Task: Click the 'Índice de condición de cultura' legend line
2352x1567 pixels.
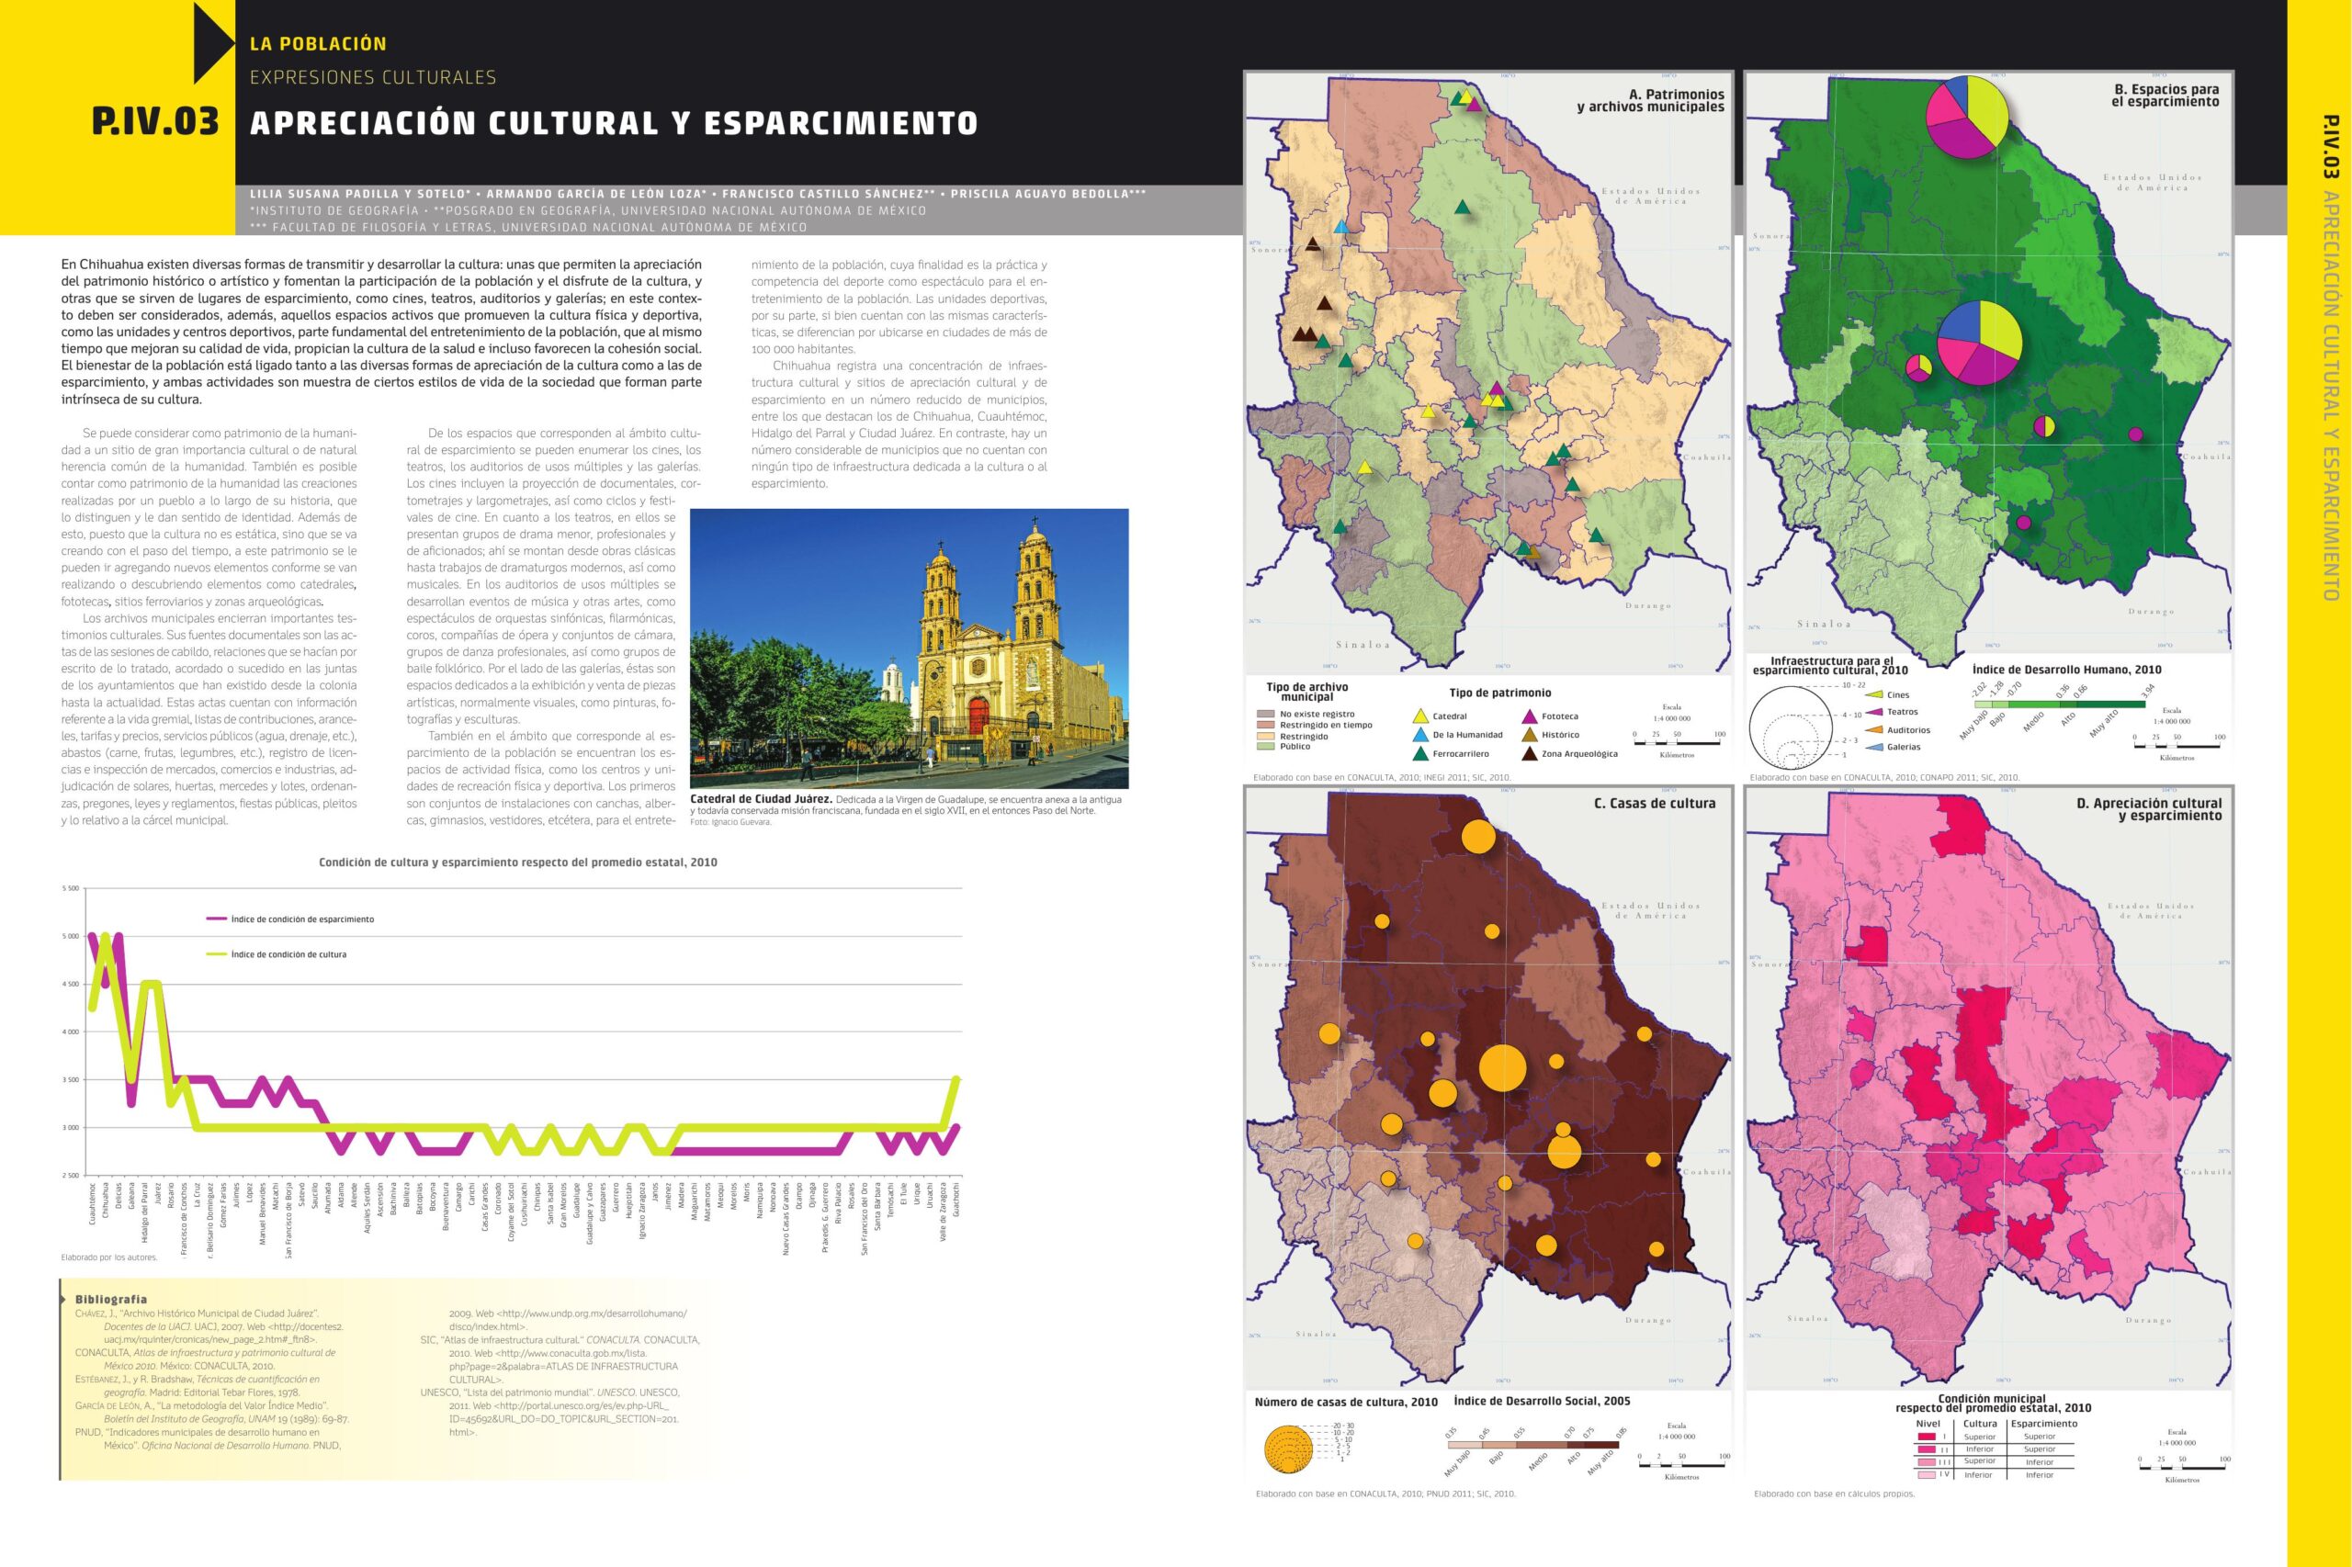Action: pyautogui.click(x=217, y=954)
